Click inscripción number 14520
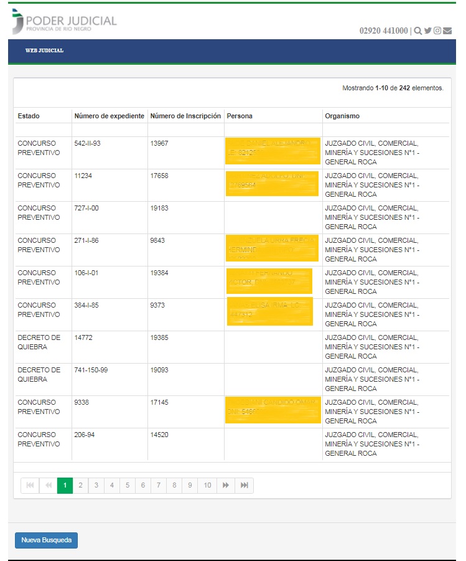 tap(159, 435)
